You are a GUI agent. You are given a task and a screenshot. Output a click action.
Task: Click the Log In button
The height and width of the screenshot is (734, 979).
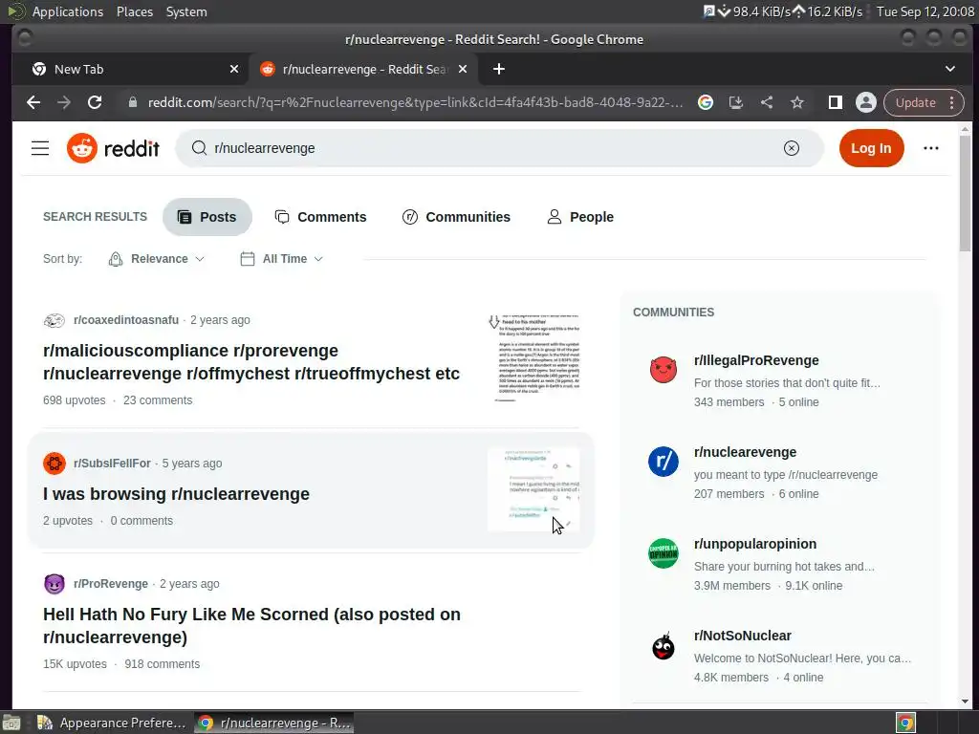point(871,148)
